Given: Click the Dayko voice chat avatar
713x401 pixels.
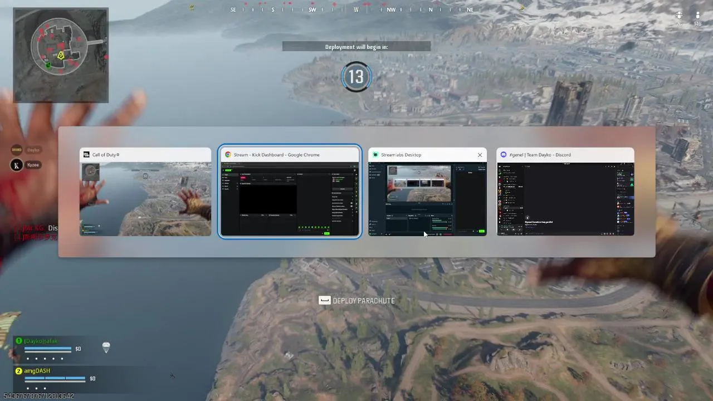Looking at the screenshot, I should point(17,149).
